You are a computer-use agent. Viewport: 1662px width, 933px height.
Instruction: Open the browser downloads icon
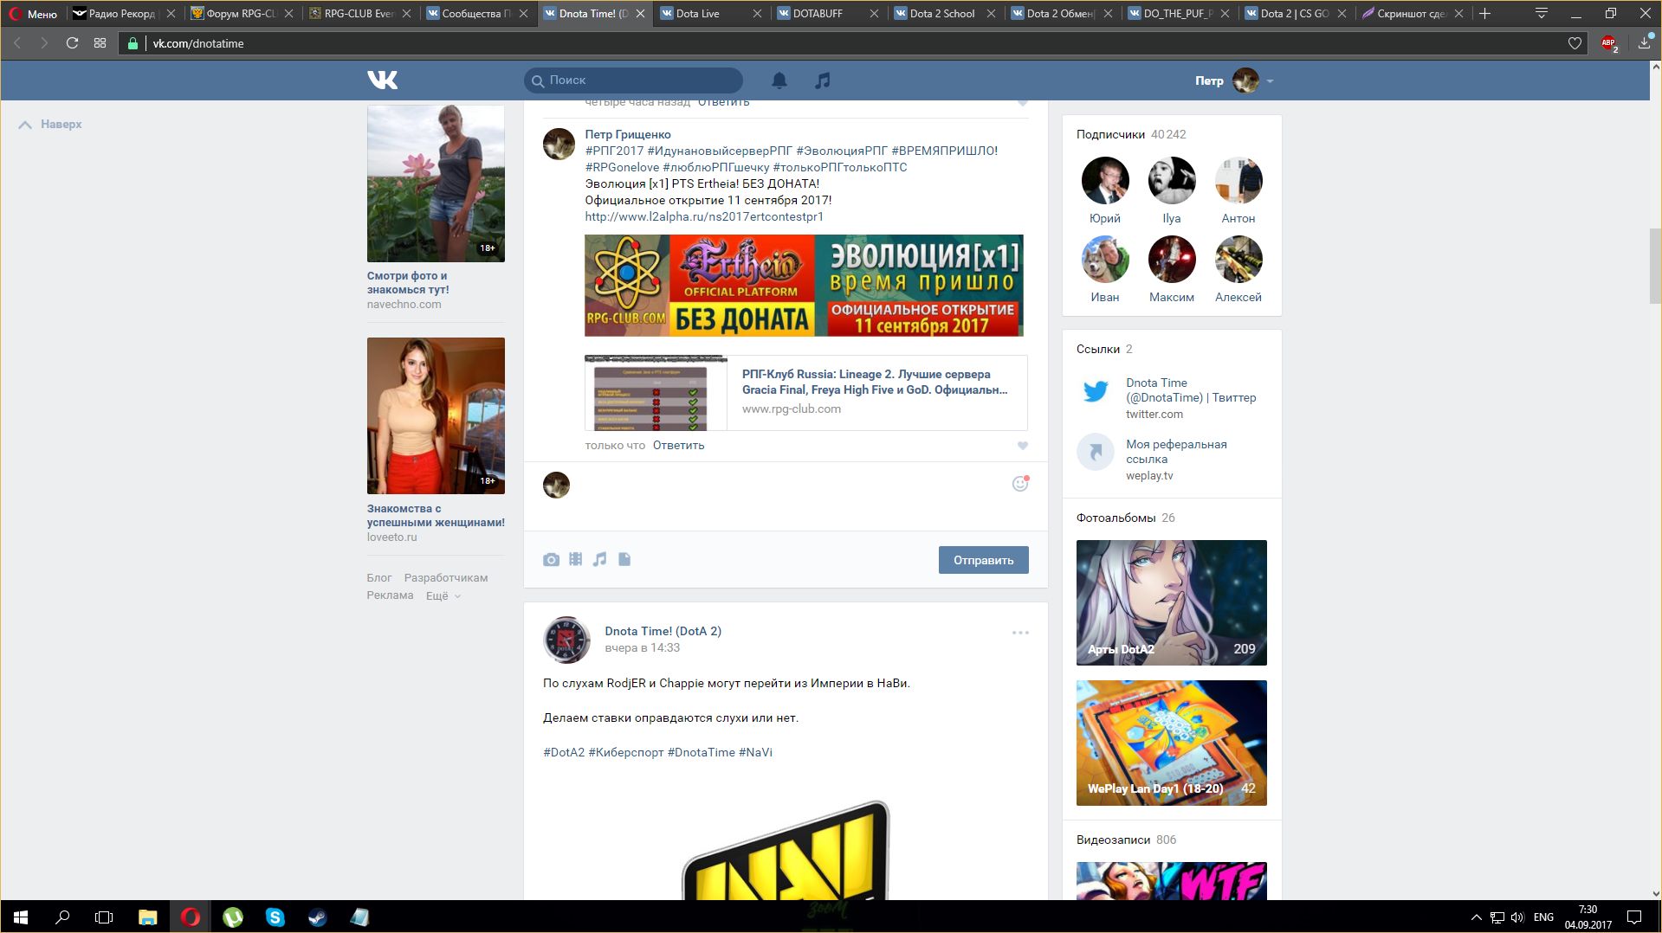1645,43
